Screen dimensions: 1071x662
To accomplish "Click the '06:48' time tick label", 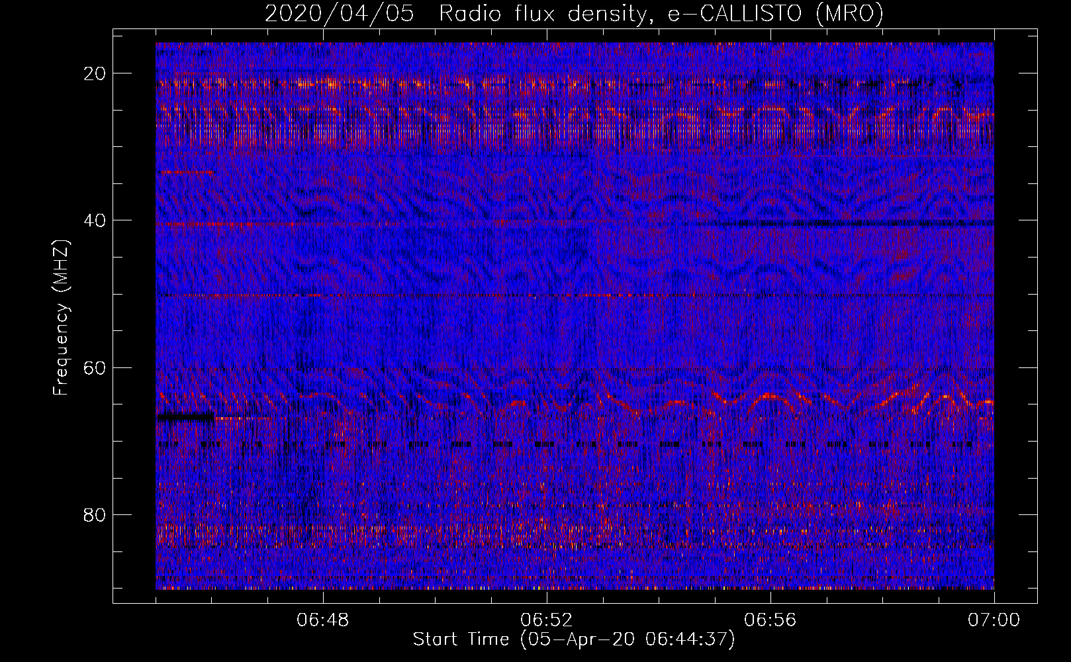I will tap(323, 620).
